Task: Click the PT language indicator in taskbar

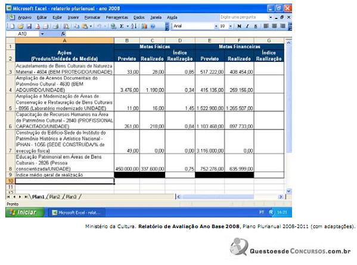Action: click(262, 212)
